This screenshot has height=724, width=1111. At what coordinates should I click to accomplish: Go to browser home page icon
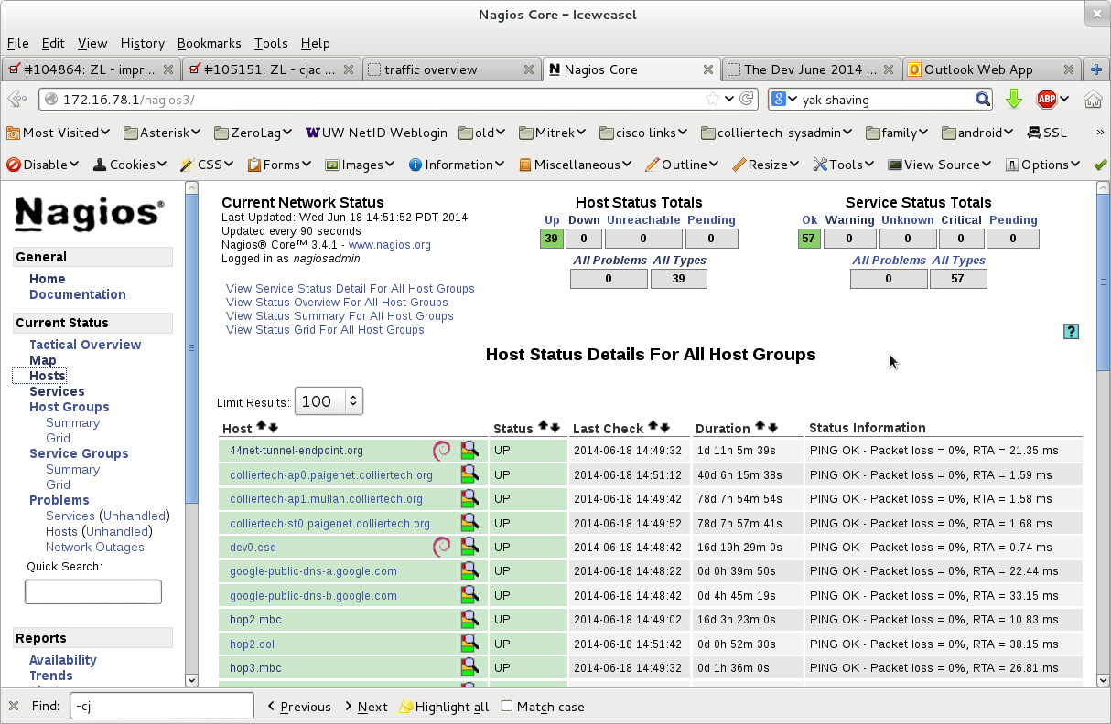(x=1093, y=100)
